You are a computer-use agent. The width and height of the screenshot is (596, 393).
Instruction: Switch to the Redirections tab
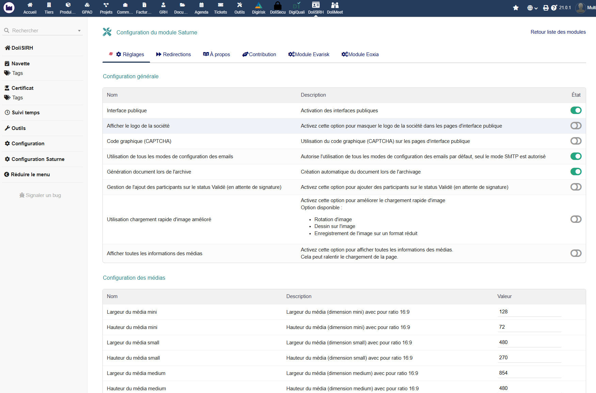pos(174,54)
